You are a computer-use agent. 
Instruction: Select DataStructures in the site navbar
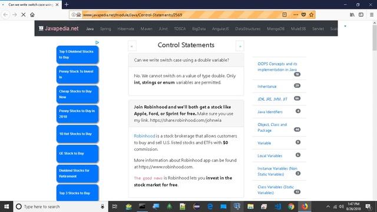click(x=247, y=29)
